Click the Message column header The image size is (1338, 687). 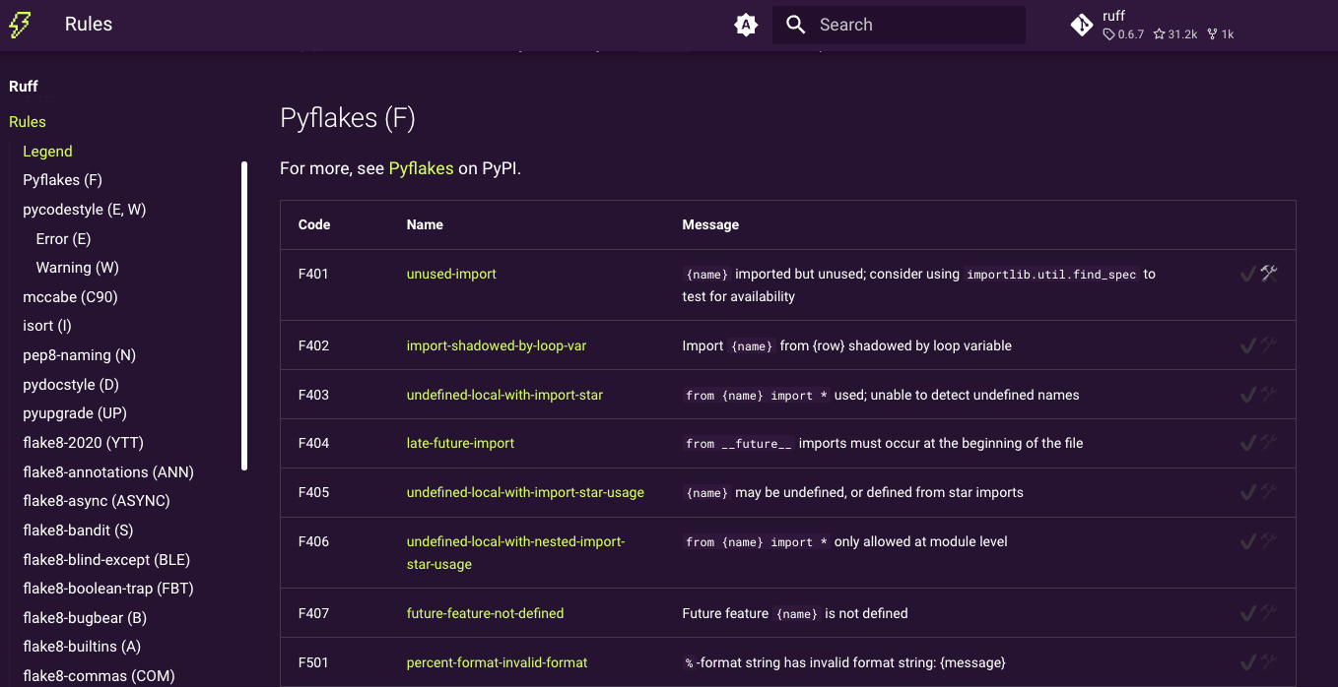pos(710,224)
